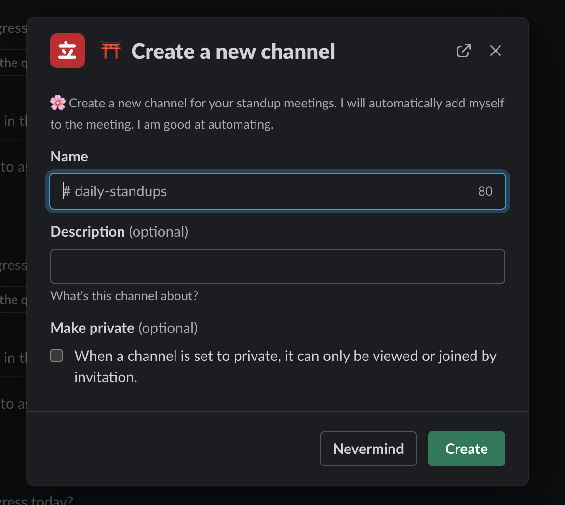
Task: Click inside the Description text box
Action: (277, 266)
